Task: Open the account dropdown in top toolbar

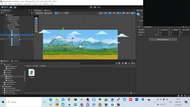Action: [5, 7]
